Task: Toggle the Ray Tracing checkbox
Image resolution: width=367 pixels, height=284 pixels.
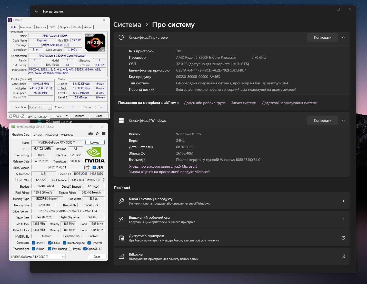Action: click(x=49, y=249)
